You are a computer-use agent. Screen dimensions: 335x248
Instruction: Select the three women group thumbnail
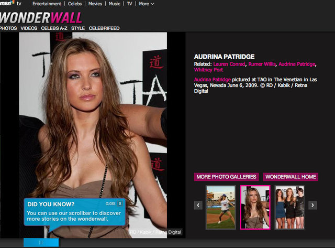[x=289, y=207]
